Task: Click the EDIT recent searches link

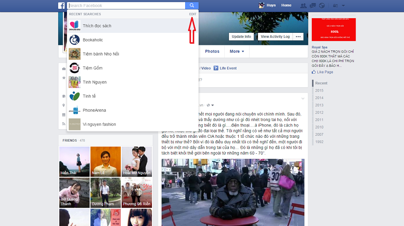Action: (x=192, y=14)
